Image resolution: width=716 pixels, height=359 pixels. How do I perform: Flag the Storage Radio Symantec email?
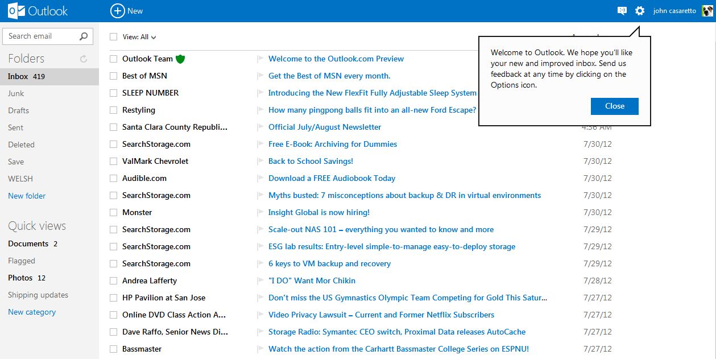[260, 332]
